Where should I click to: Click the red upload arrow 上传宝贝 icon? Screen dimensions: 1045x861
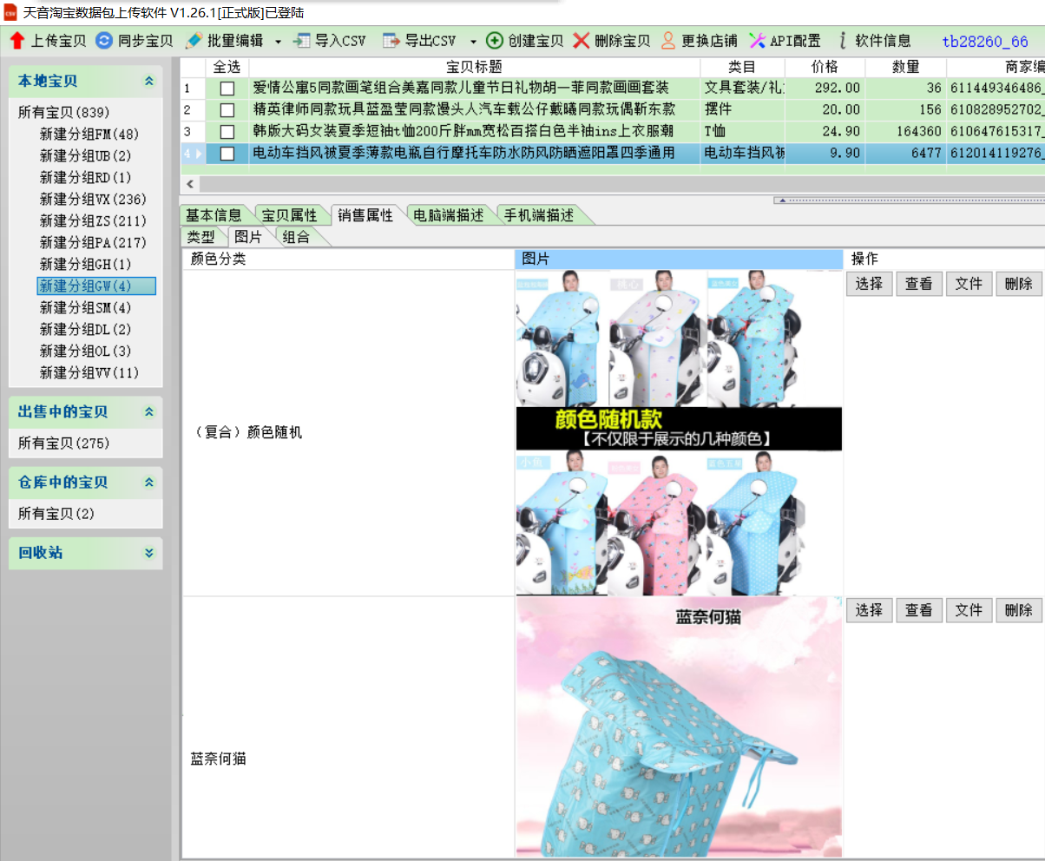click(x=17, y=41)
